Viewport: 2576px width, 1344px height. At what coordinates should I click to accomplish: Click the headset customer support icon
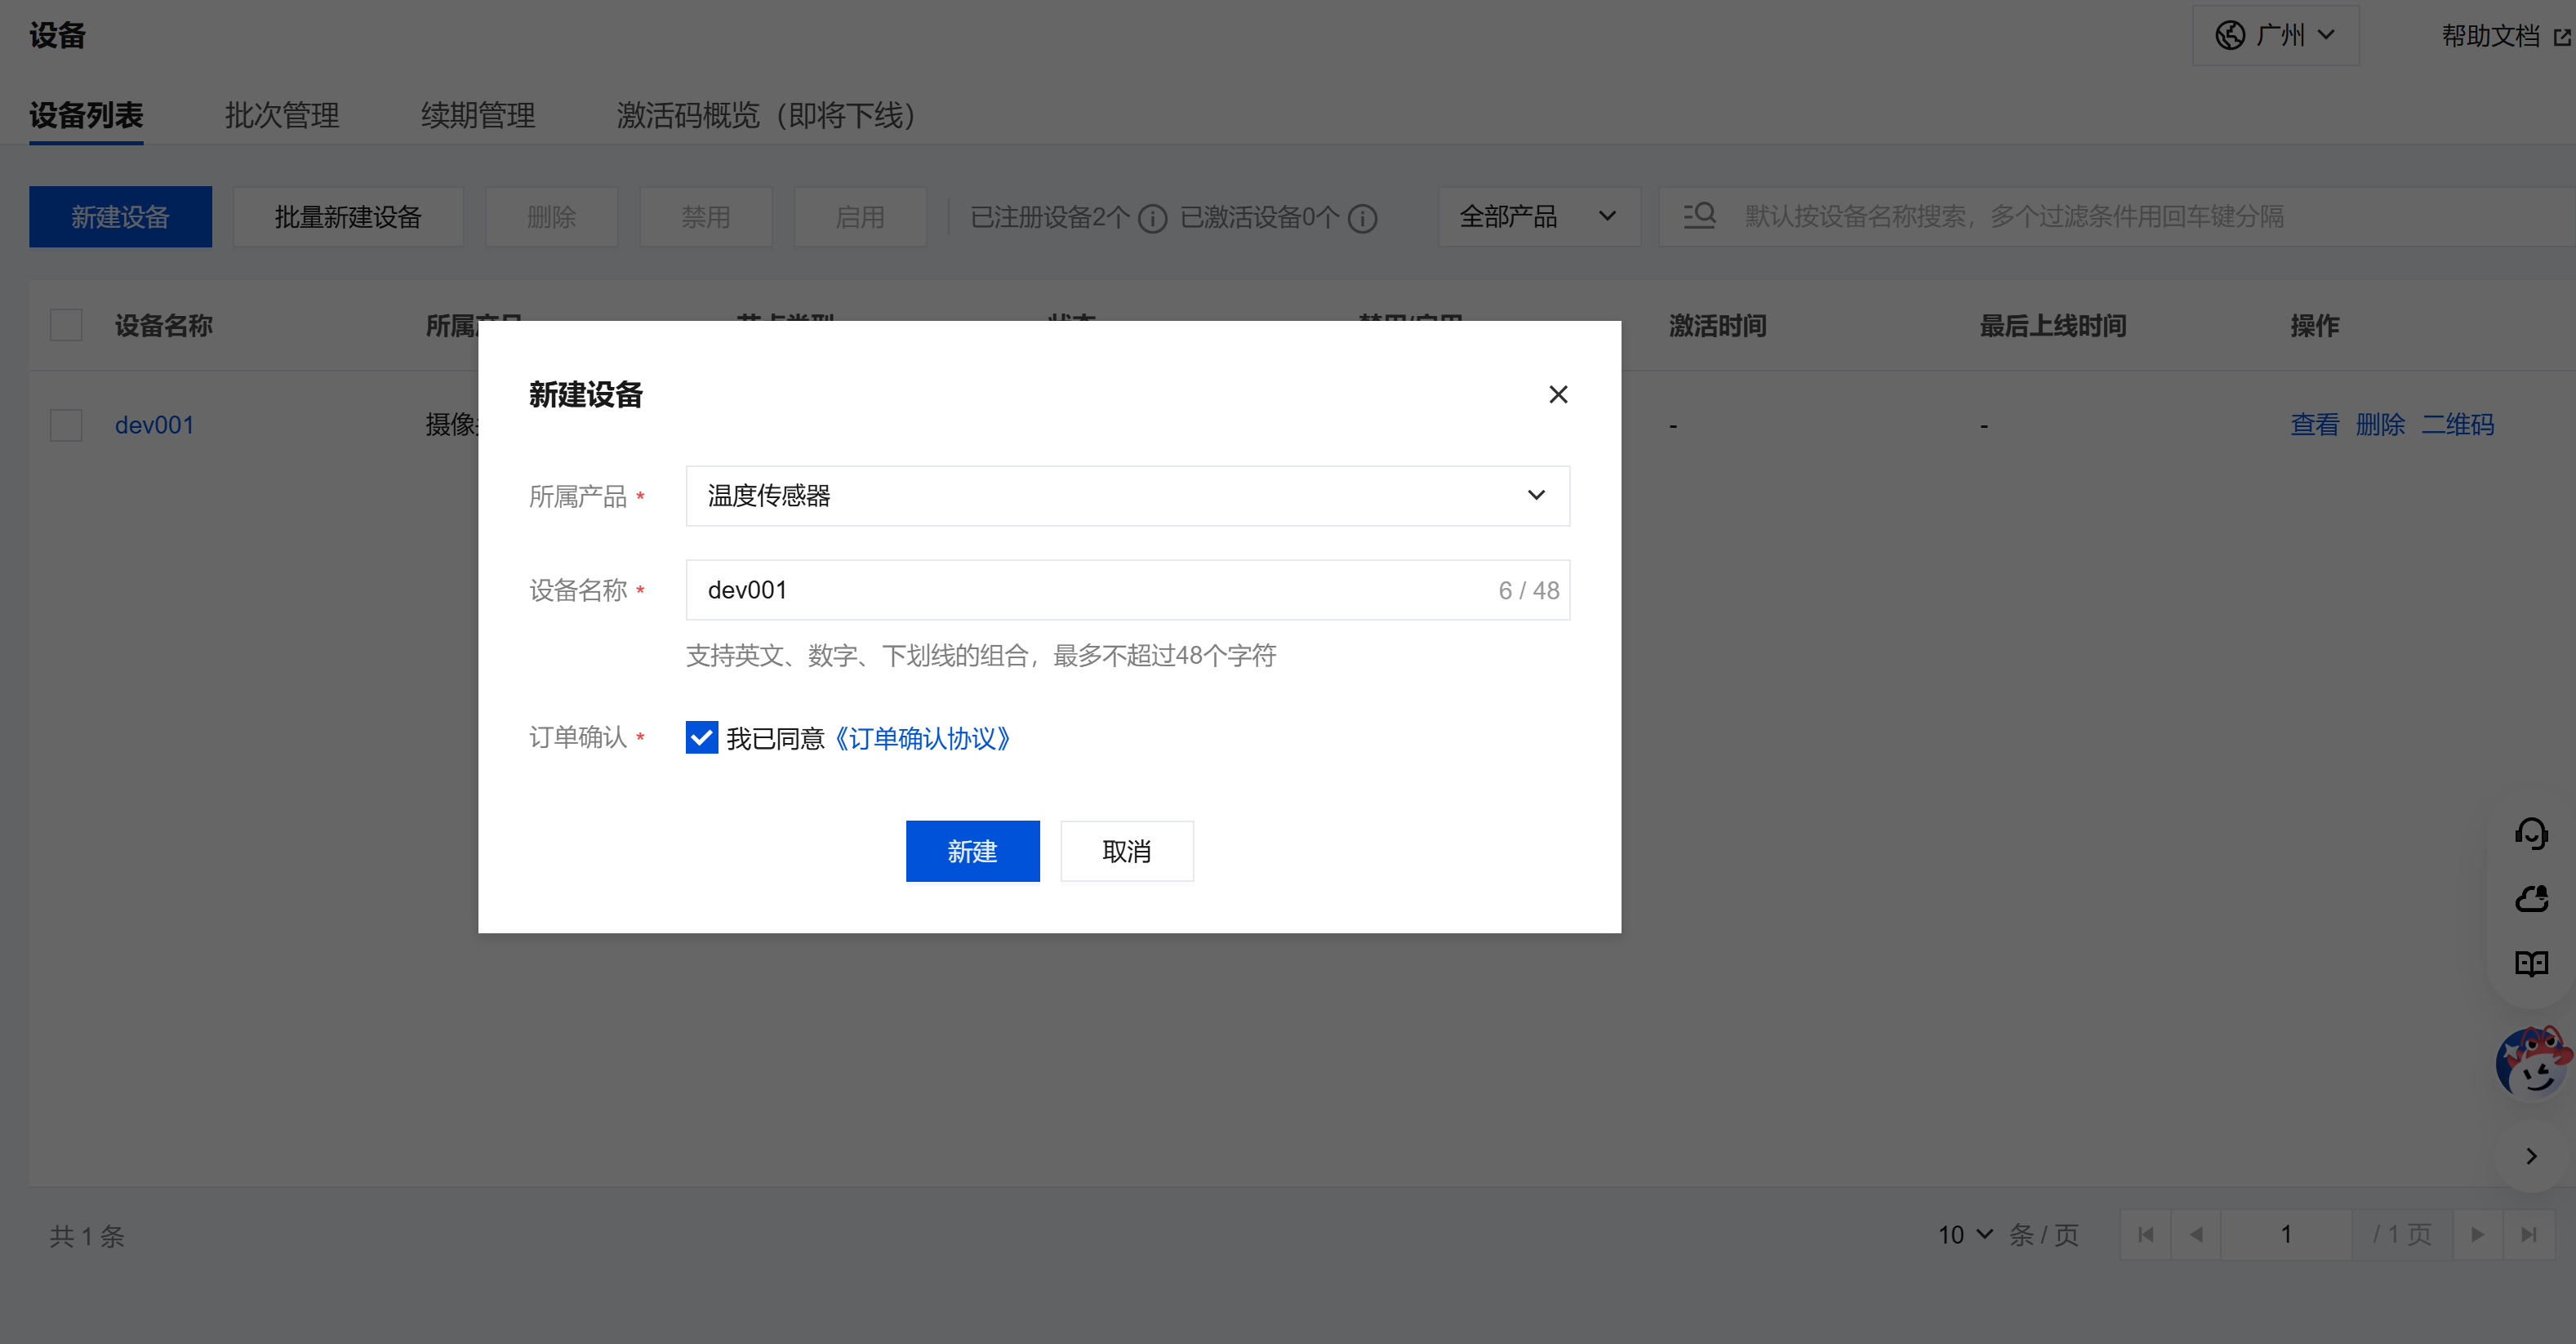[2530, 833]
